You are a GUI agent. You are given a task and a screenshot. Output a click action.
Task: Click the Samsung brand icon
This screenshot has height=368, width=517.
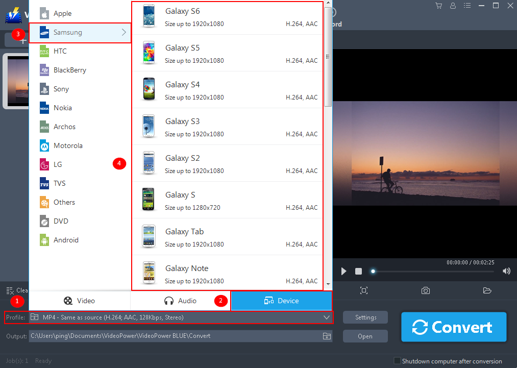click(44, 32)
